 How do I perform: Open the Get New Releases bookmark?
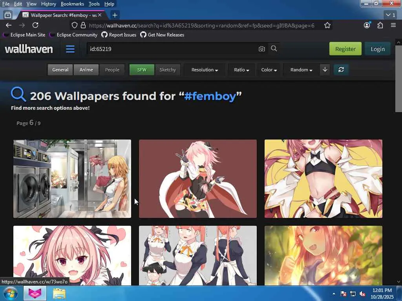coord(163,34)
